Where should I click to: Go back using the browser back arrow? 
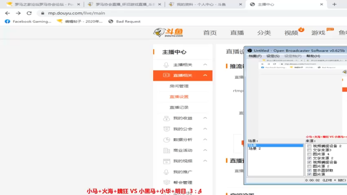pyautogui.click(x=7, y=13)
